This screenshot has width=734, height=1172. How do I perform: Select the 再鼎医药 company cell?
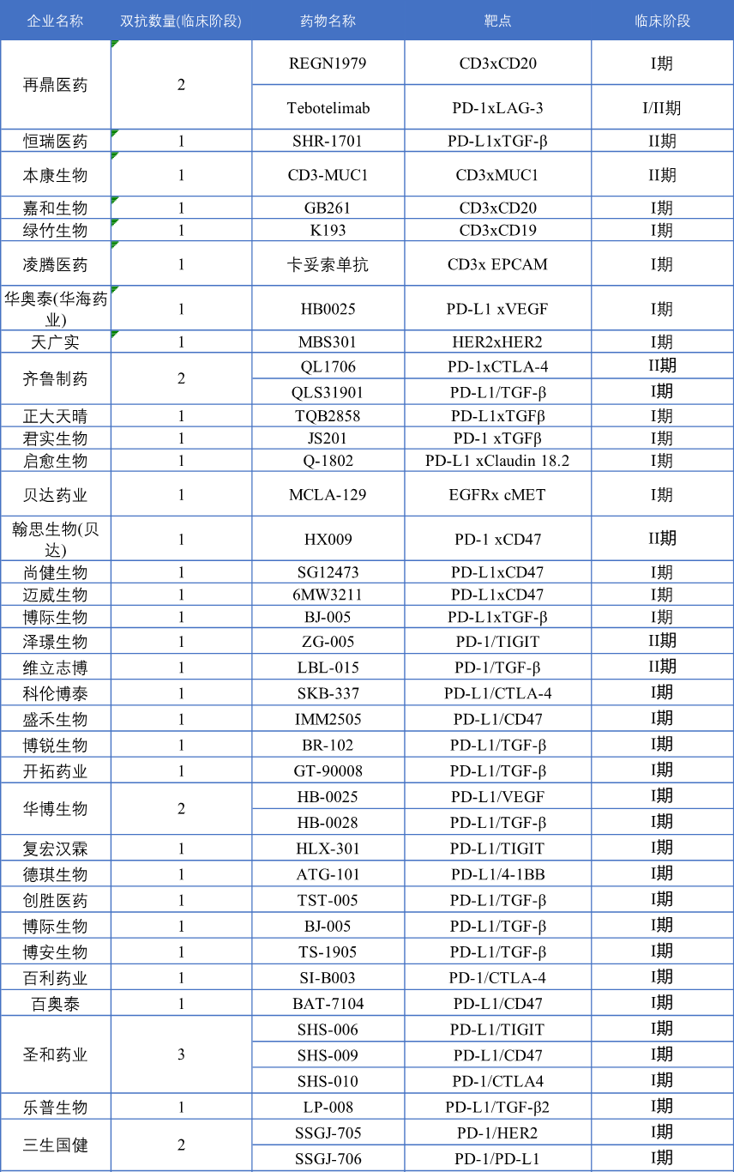[56, 85]
